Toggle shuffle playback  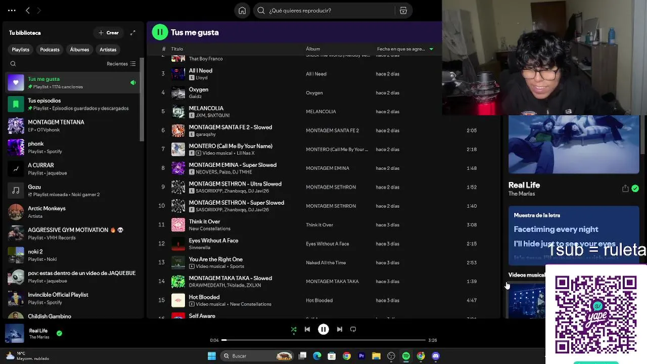pyautogui.click(x=294, y=329)
